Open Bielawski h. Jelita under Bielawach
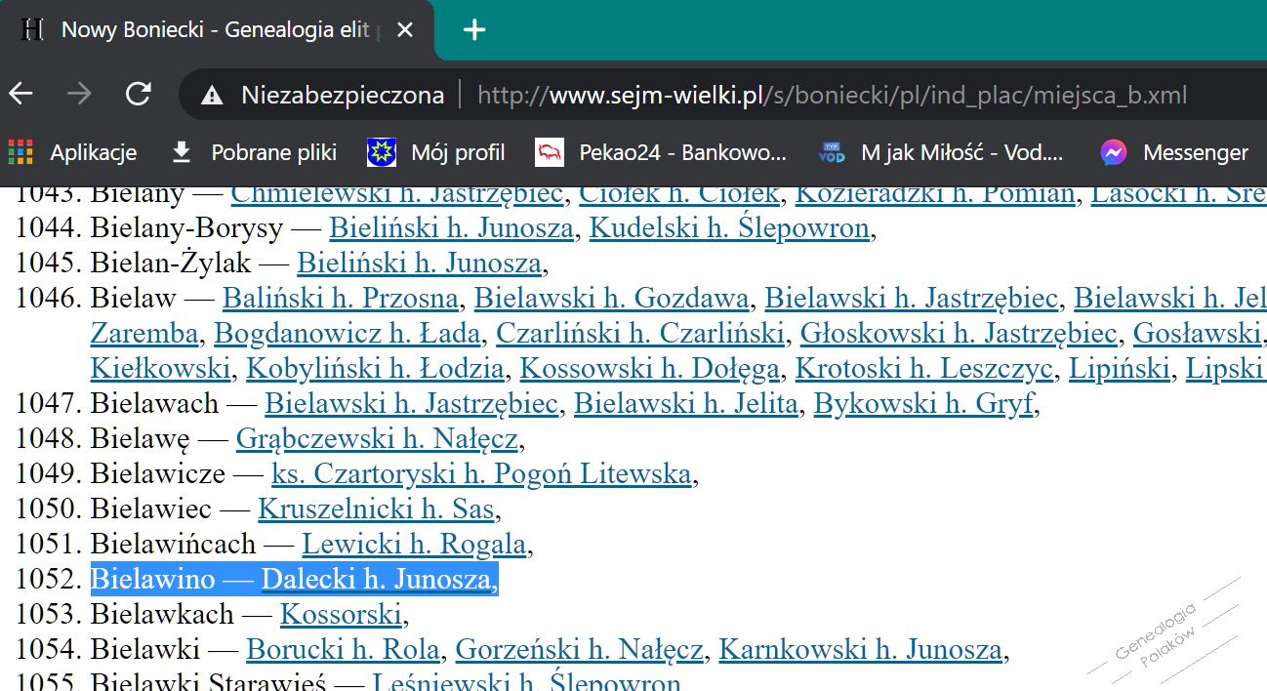Image resolution: width=1267 pixels, height=691 pixels. pyautogui.click(x=686, y=404)
